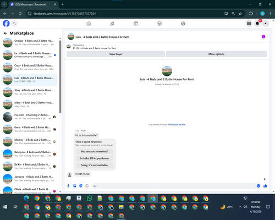Open the Groups icon in navigation
The height and width of the screenshot is (220, 275).
[183, 24]
